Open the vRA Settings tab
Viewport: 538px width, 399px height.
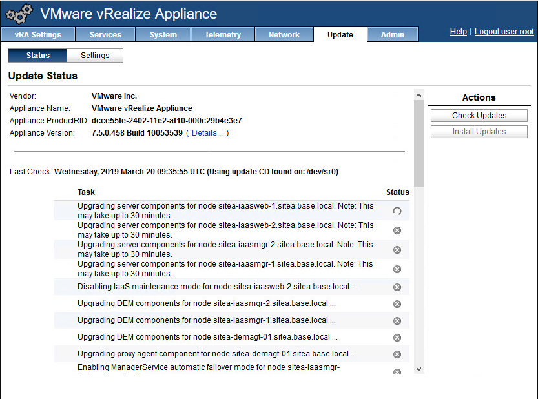coord(38,35)
